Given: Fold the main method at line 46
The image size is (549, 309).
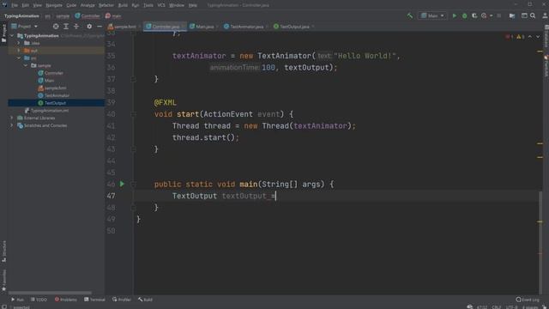Looking at the screenshot, I should (133, 185).
